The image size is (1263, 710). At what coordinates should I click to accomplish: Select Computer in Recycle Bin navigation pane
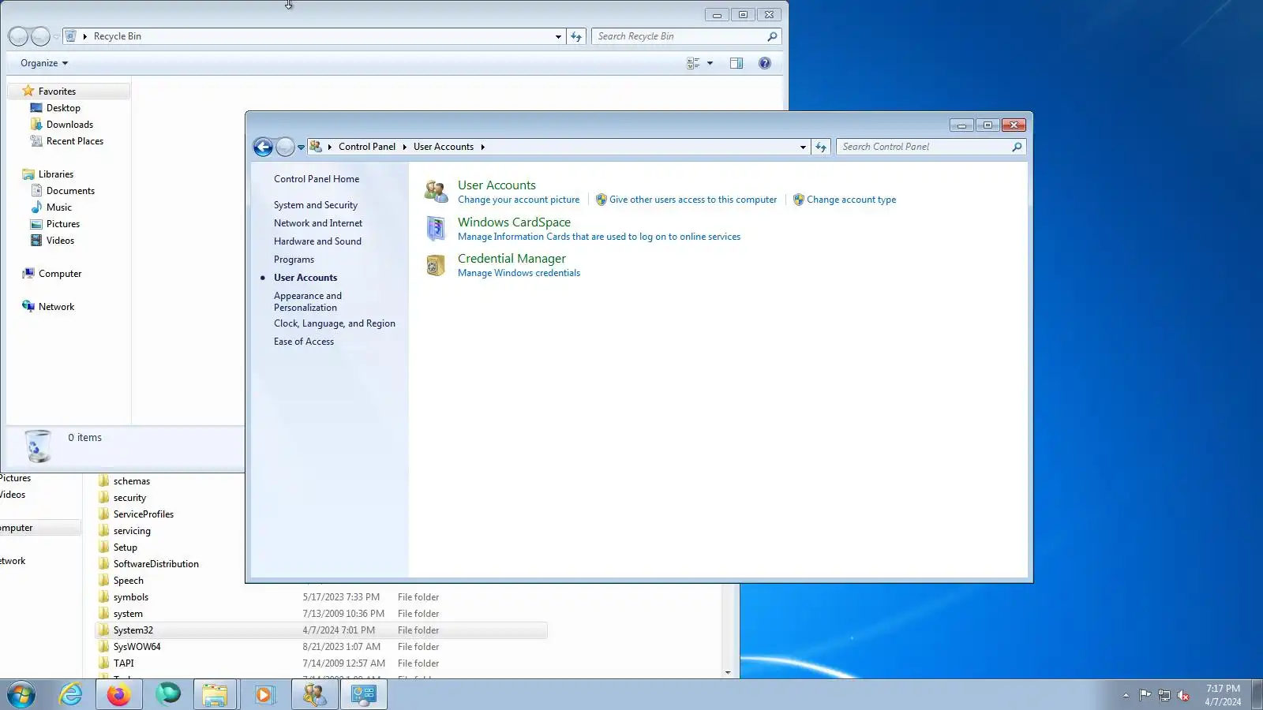[x=60, y=274]
